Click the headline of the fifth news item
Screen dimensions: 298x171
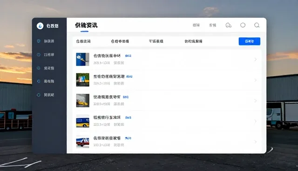coord(107,138)
